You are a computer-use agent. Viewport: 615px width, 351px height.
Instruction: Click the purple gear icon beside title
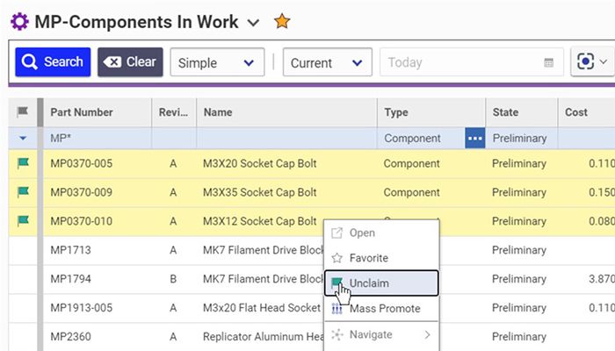[x=18, y=22]
